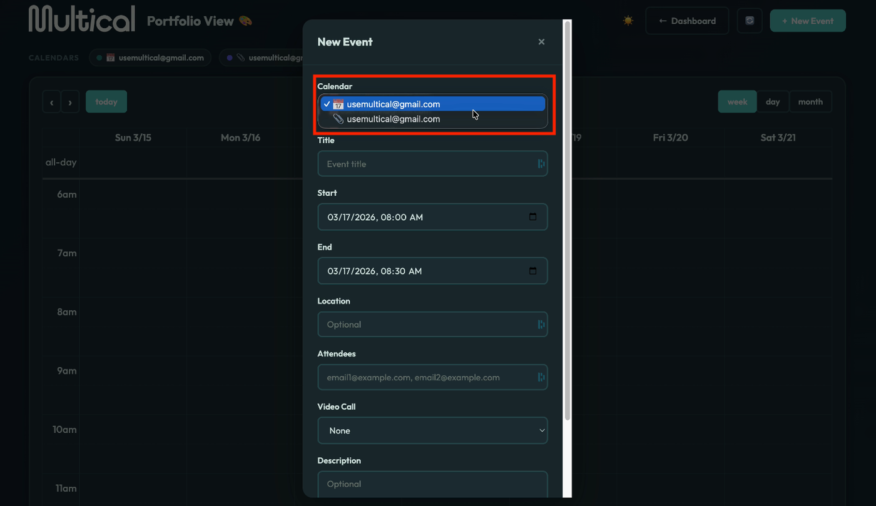Open the End date picker calendar icon
This screenshot has width=876, height=506.
click(533, 271)
